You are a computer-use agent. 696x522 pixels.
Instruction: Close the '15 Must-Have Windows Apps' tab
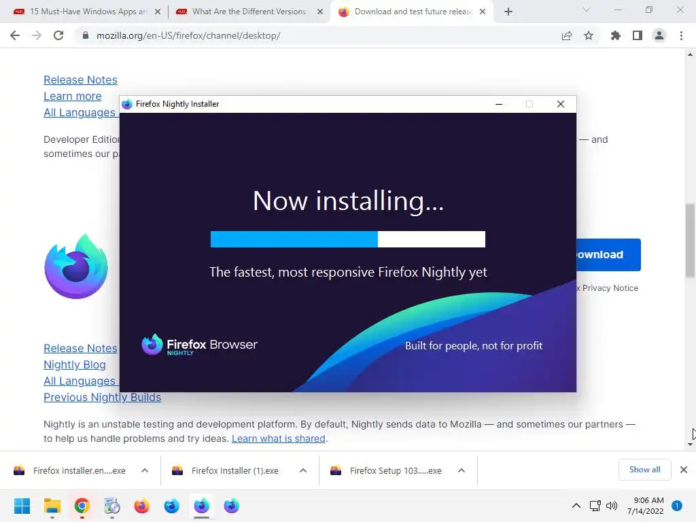(158, 12)
